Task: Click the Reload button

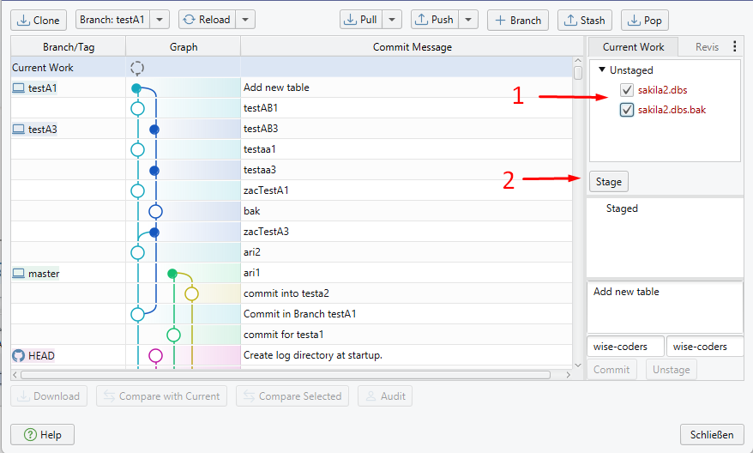Action: (x=207, y=20)
